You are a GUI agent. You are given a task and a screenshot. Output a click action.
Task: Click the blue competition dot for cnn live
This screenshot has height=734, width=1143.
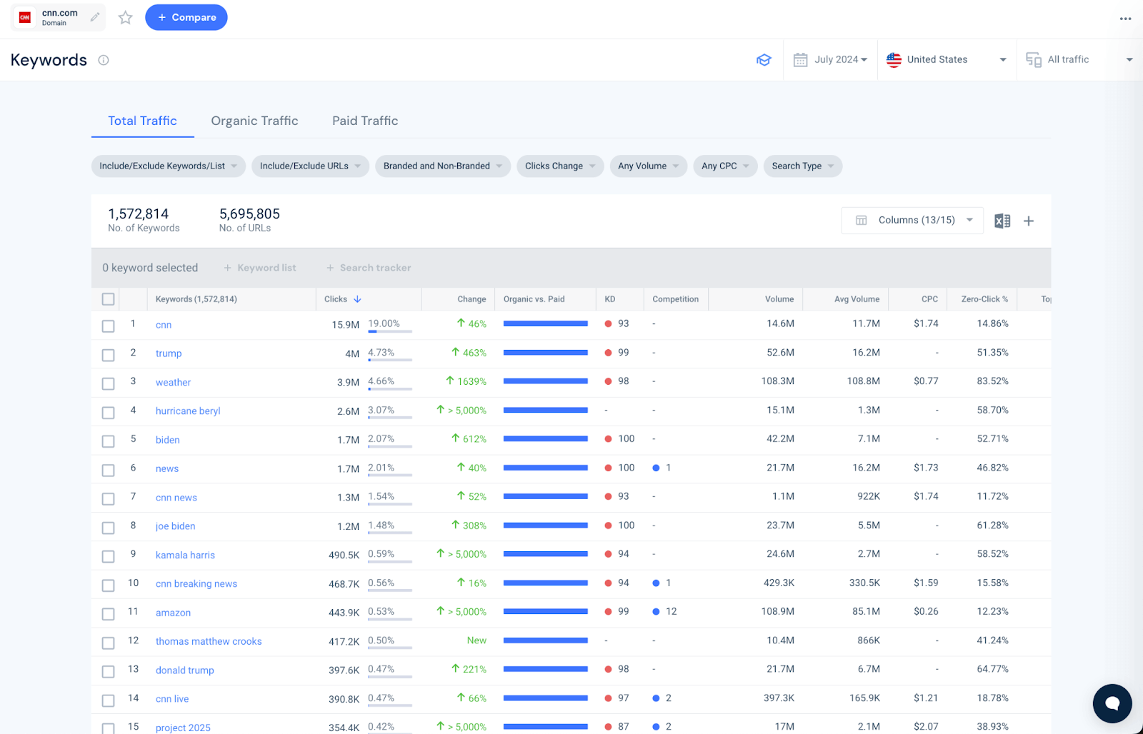coord(656,698)
